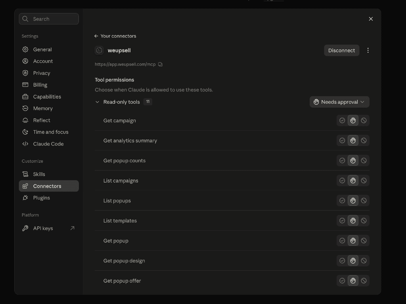Require approval for Get popup counts
The height and width of the screenshot is (304, 406).
pos(353,161)
